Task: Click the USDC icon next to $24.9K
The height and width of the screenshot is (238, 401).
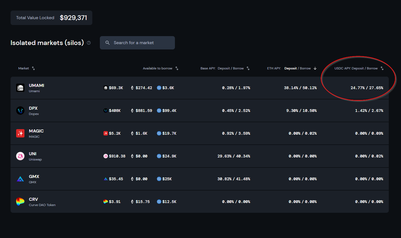Action: [x=159, y=156]
